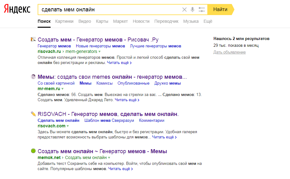Open advanced search filter settings icon
The height and width of the screenshot is (179, 290).
(x=202, y=10)
